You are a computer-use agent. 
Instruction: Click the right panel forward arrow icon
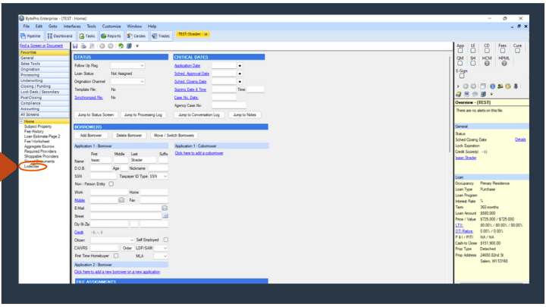pyautogui.click(x=473, y=86)
